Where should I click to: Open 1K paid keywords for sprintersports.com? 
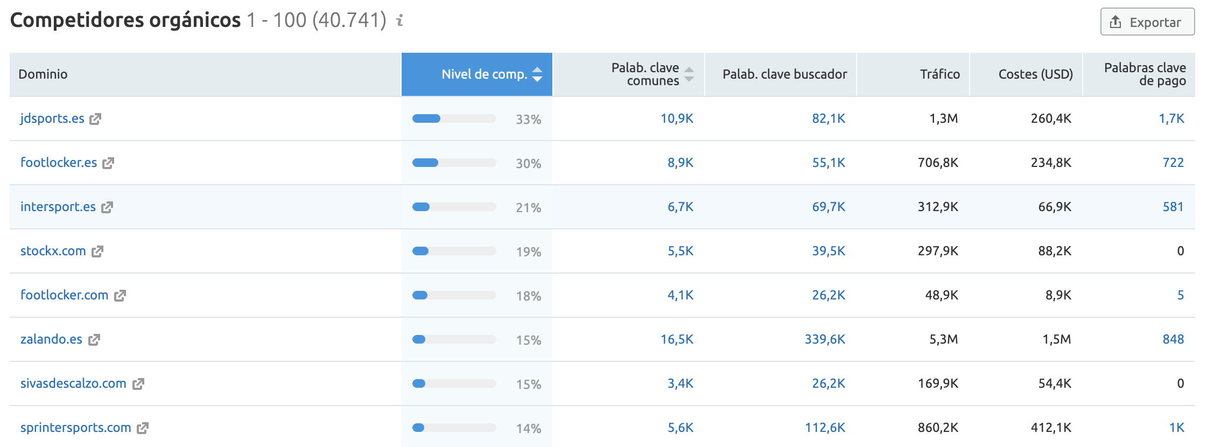tap(1177, 428)
